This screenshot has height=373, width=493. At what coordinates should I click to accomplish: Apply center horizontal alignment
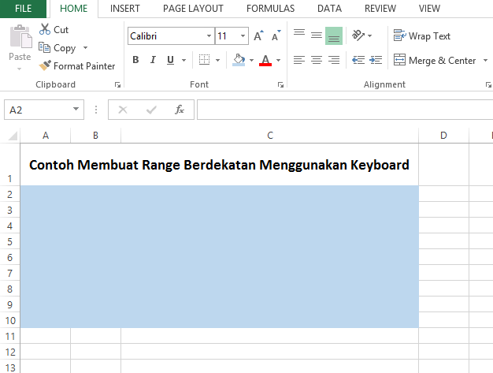(x=317, y=60)
